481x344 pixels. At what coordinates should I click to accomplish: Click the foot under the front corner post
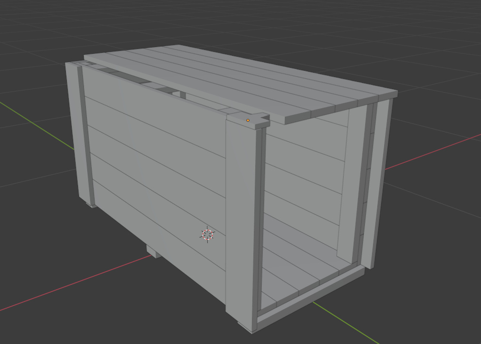click(244, 327)
